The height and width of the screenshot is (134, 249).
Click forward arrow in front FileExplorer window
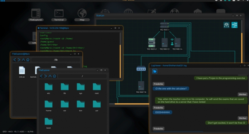(46, 76)
